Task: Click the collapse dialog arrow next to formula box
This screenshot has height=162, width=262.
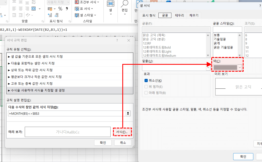Action: click(x=128, y=113)
